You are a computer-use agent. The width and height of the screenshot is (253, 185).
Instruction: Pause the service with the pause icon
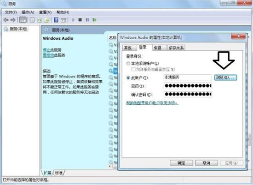(87, 20)
